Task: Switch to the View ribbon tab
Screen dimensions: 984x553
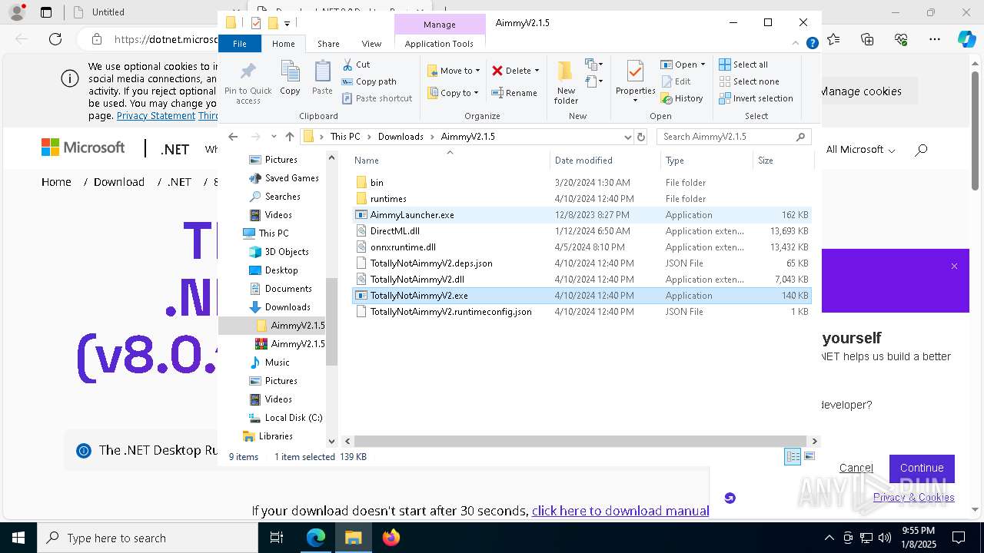Action: [371, 44]
